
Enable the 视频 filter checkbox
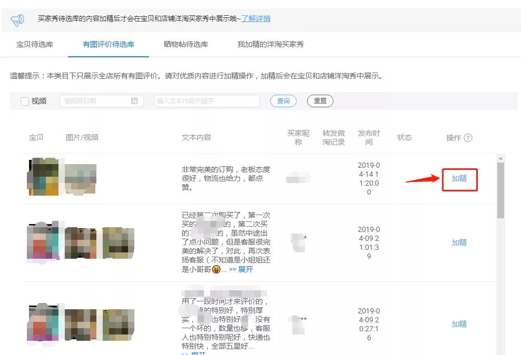click(24, 101)
